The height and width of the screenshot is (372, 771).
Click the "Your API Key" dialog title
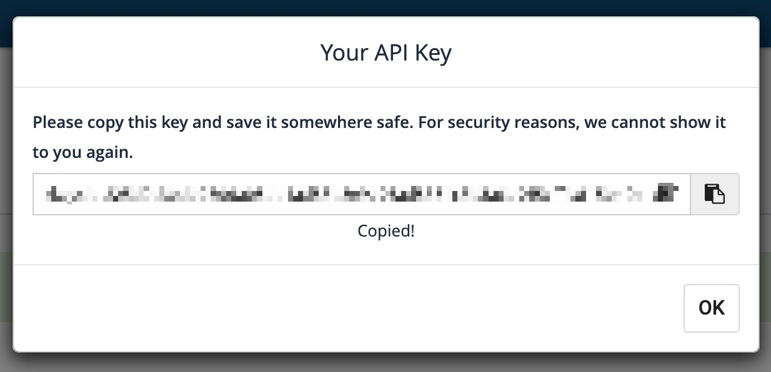[x=385, y=52]
